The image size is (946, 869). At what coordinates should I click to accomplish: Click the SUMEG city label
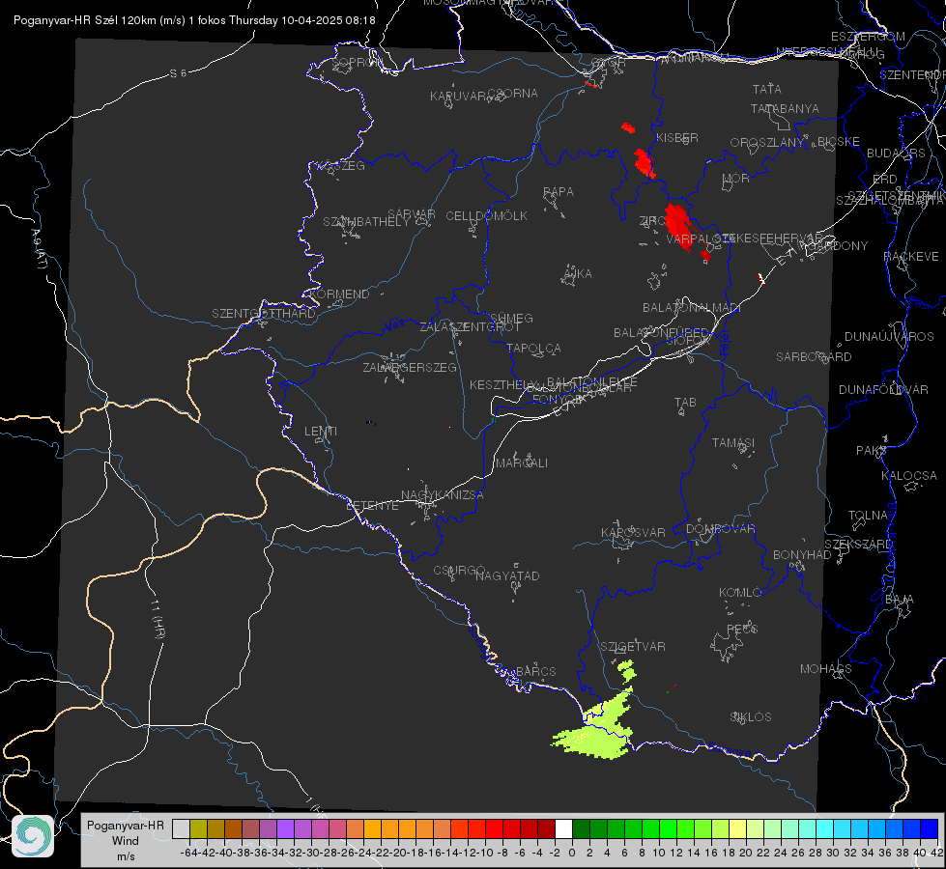(511, 318)
